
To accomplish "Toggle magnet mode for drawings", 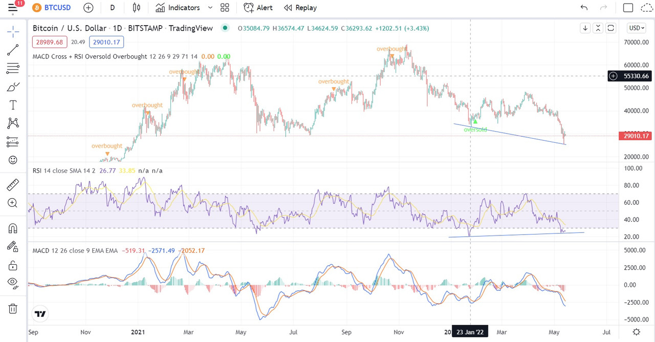I will (x=13, y=228).
